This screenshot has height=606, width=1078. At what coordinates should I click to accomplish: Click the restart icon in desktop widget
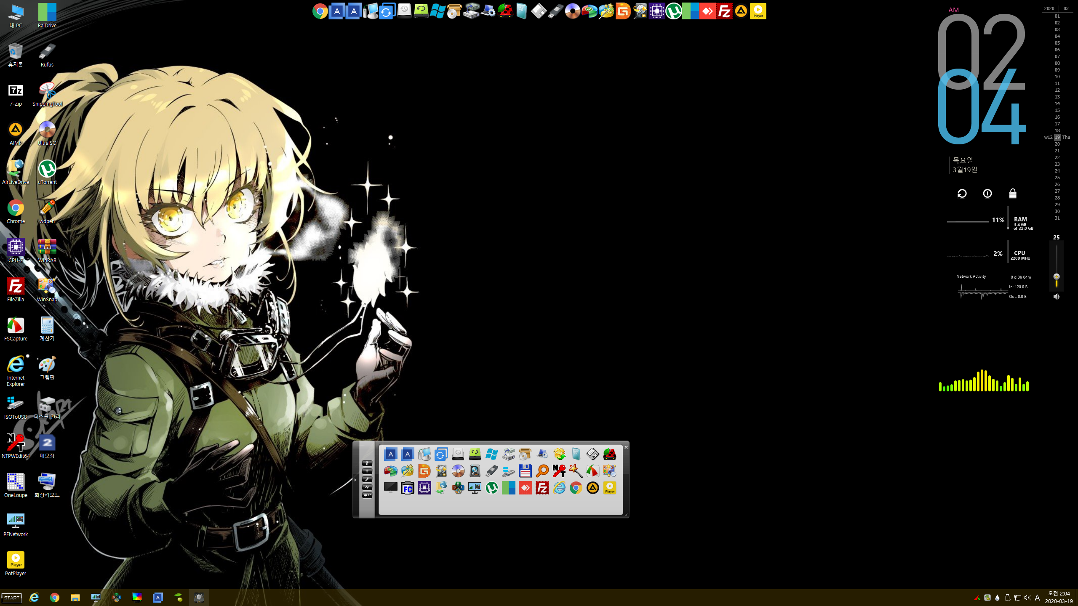click(962, 194)
